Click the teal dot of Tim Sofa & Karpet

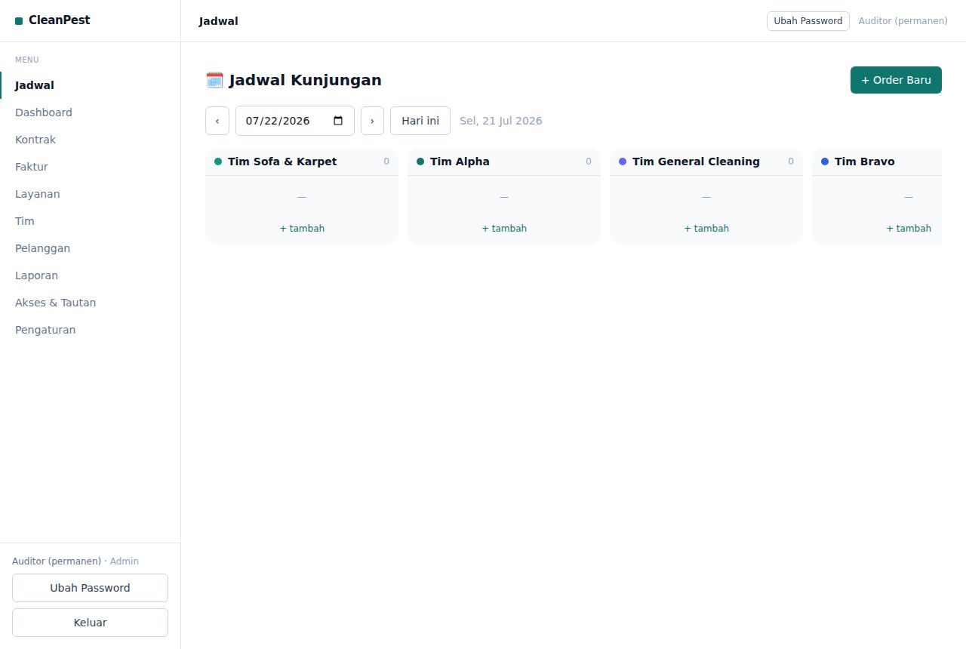point(218,161)
